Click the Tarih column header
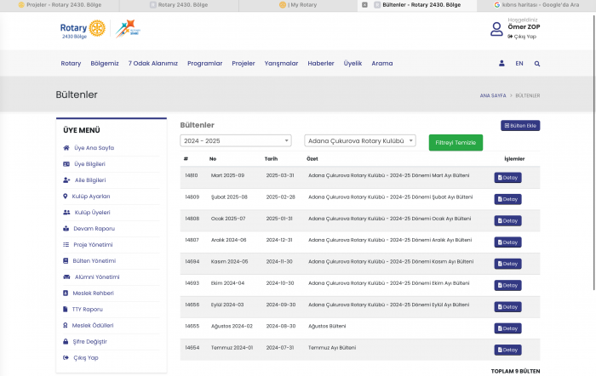Viewport: 596px width, 376px height. tap(271, 159)
